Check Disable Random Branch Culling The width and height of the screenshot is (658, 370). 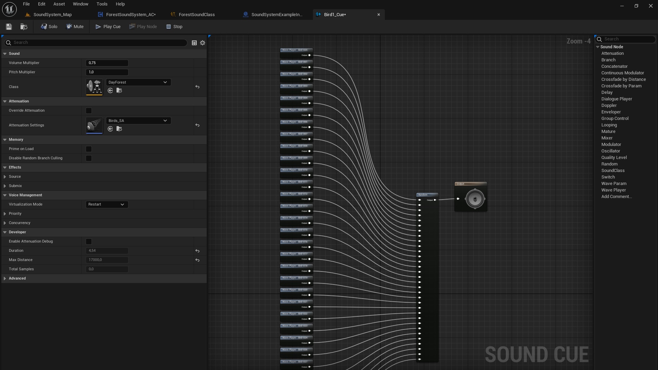(89, 158)
